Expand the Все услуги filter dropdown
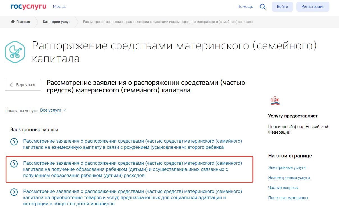The image size is (339, 210). pyautogui.click(x=53, y=110)
